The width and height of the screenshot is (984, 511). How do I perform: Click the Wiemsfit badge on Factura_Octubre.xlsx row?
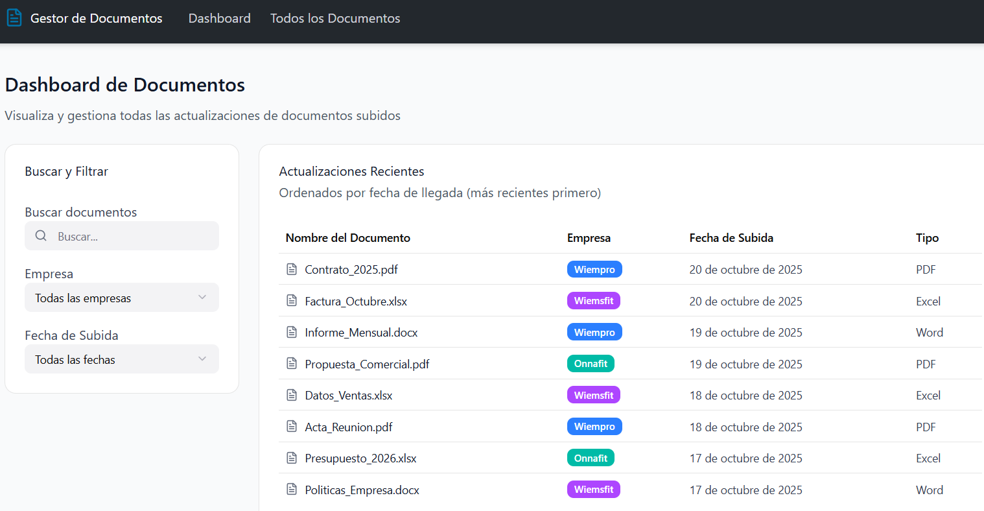click(593, 301)
